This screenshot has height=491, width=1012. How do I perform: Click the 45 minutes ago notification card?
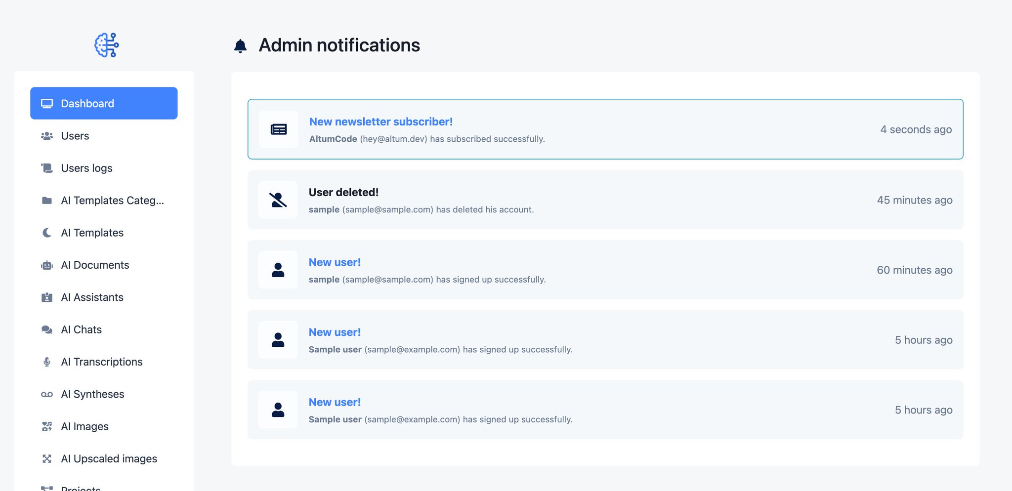(x=605, y=200)
